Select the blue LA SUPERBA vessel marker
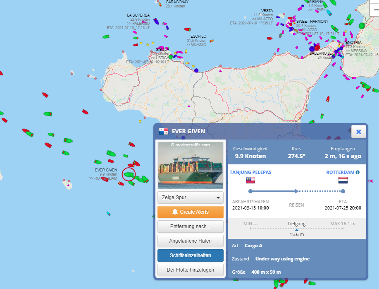Screen dimensions: 379x289 click(x=156, y=20)
